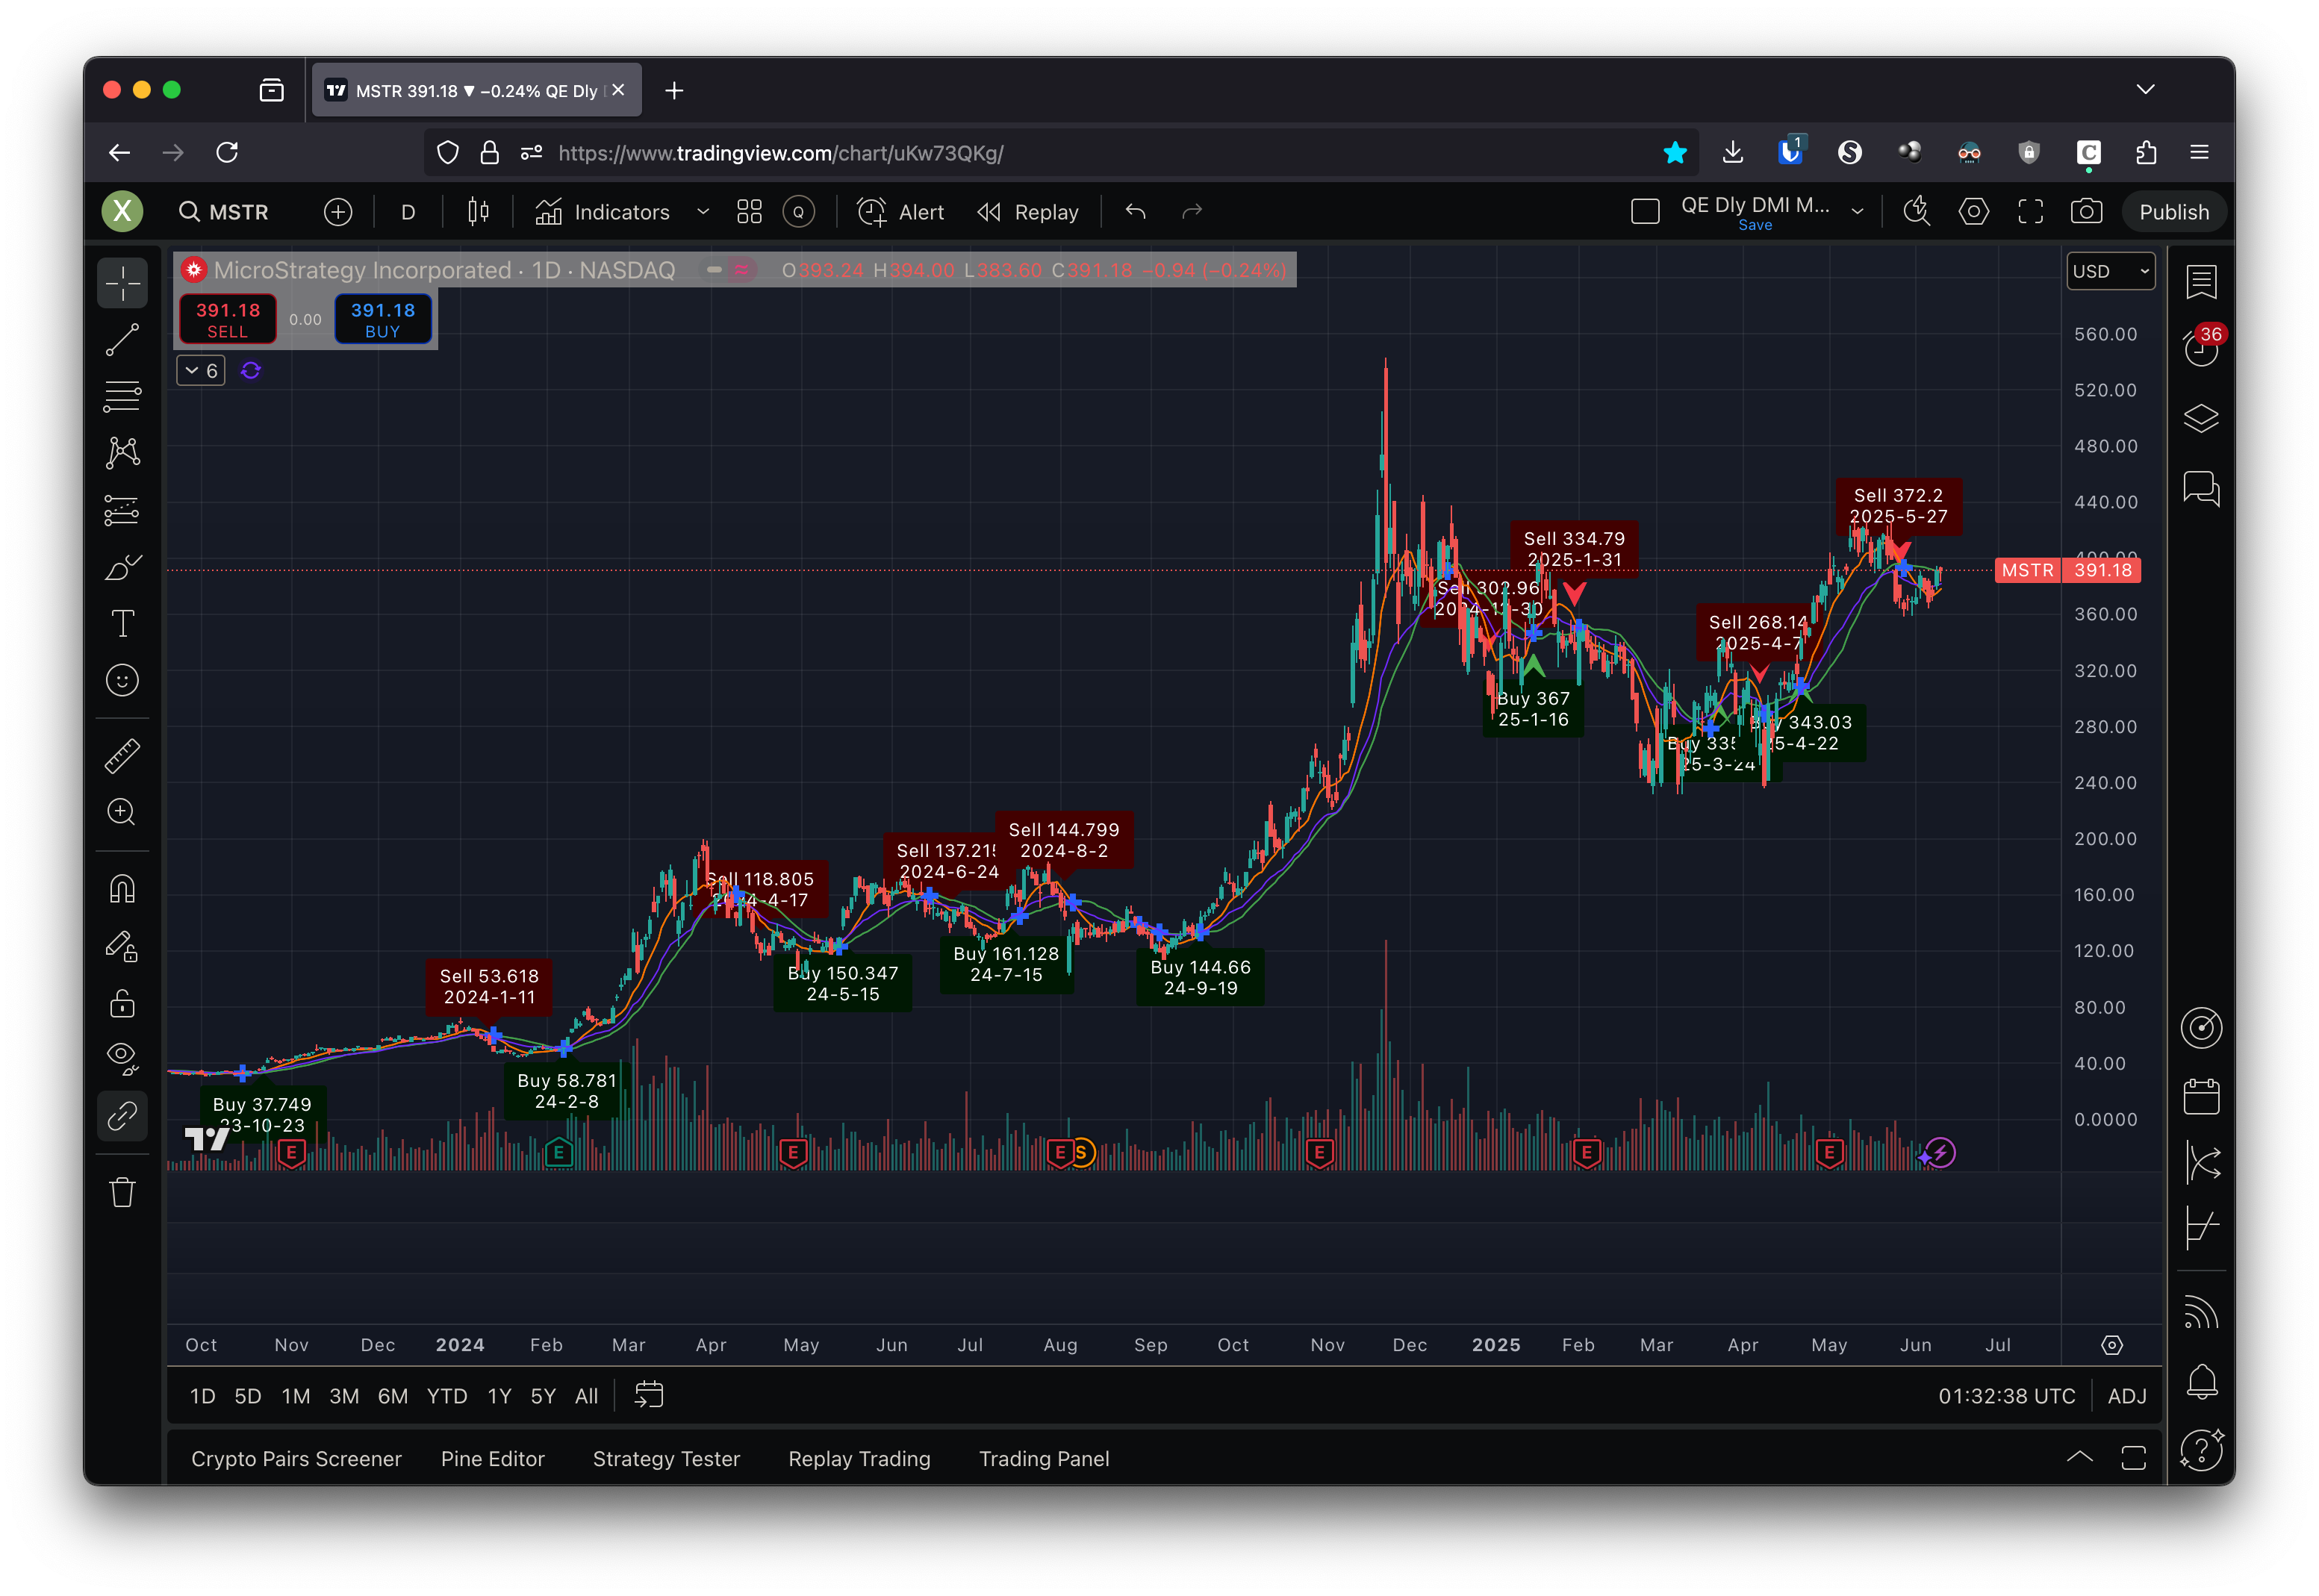Take a chart snapshot with camera icon
This screenshot has height=1596, width=2319.
pos(2085,212)
